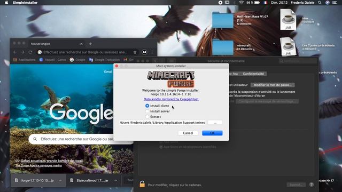This screenshot has height=192, width=342.
Task: Click the screen mirroring menu bar icon
Action: click(227, 3)
